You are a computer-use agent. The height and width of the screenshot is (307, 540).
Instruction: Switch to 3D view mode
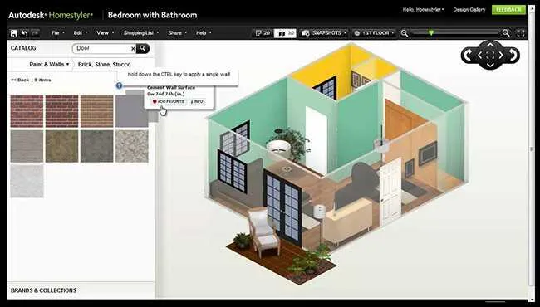pyautogui.click(x=285, y=33)
